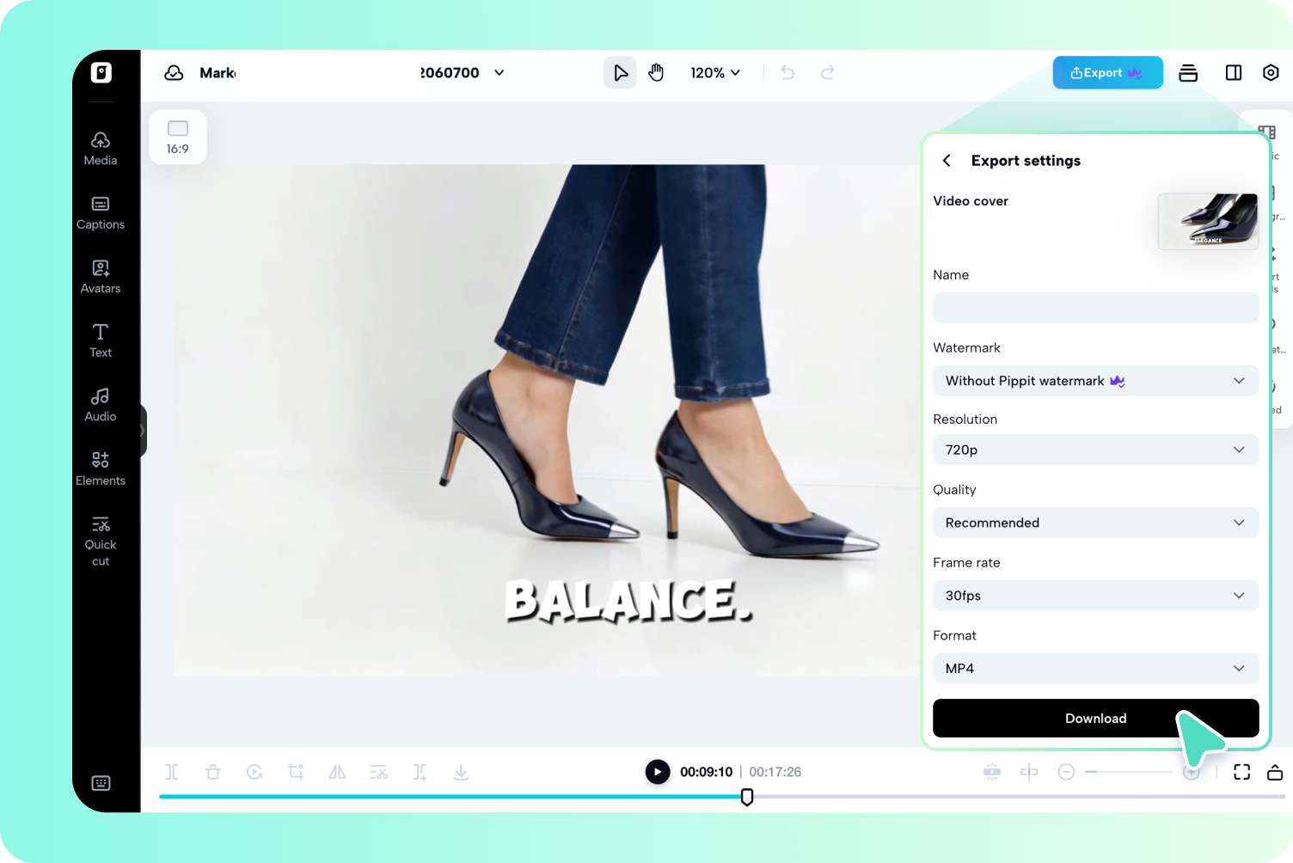Open keyboard shortcuts icon in sidebar
Screen dimensions: 1293x863
(101, 783)
